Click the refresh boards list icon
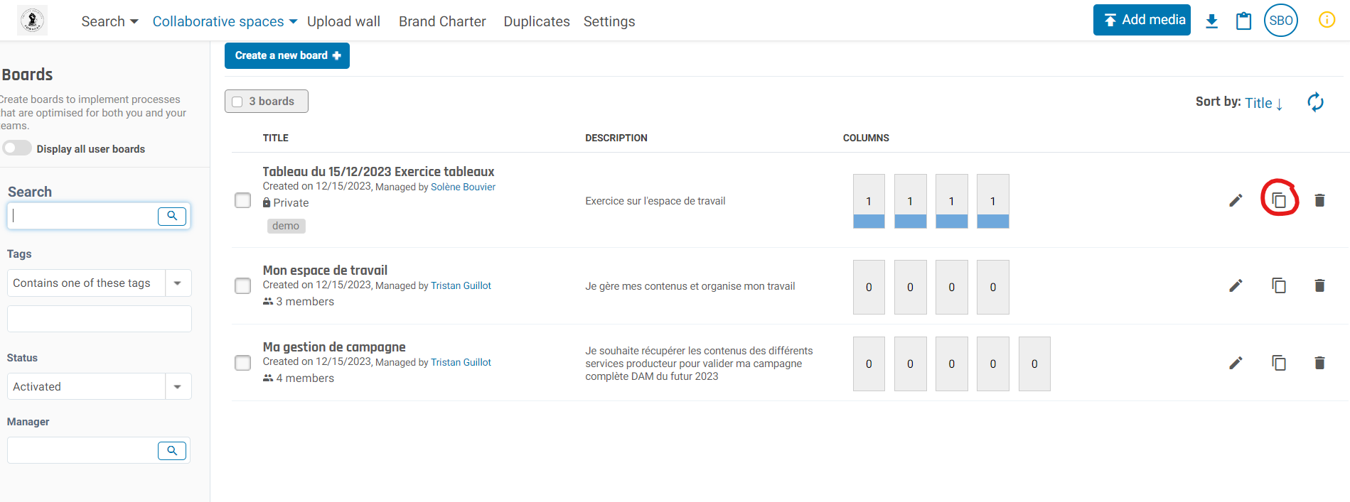This screenshot has width=1350, height=502. click(1315, 102)
